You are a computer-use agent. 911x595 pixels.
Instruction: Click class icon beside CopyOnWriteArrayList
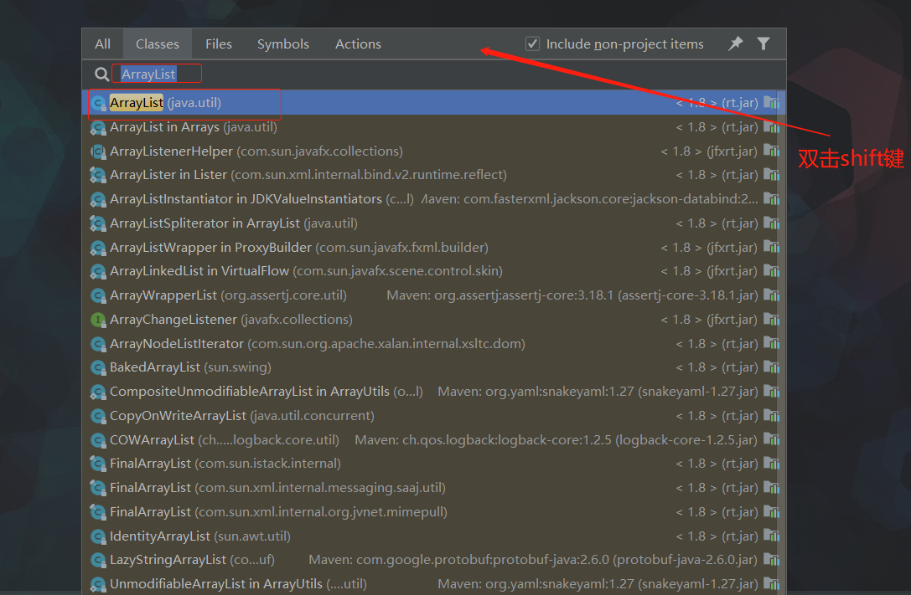click(x=98, y=416)
